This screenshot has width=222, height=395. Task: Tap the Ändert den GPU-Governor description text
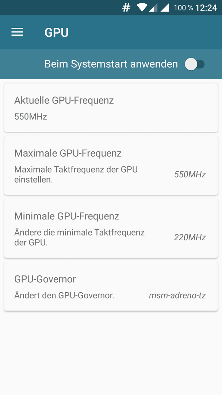point(64,295)
